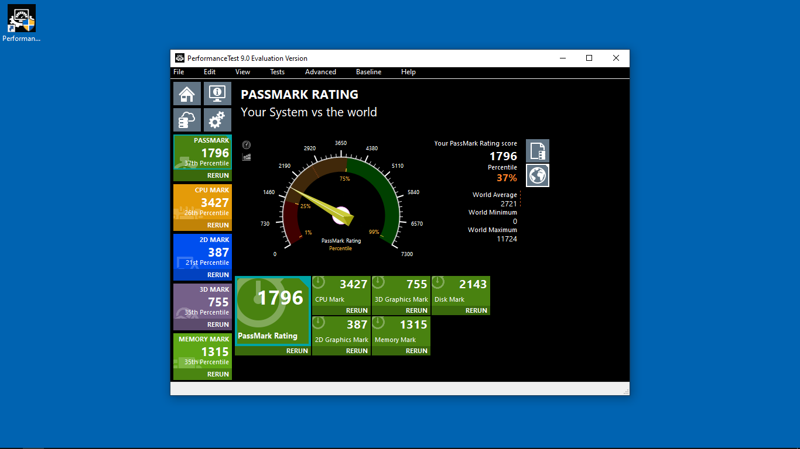The image size is (800, 449).
Task: Open the System Information monitor icon
Action: point(217,94)
